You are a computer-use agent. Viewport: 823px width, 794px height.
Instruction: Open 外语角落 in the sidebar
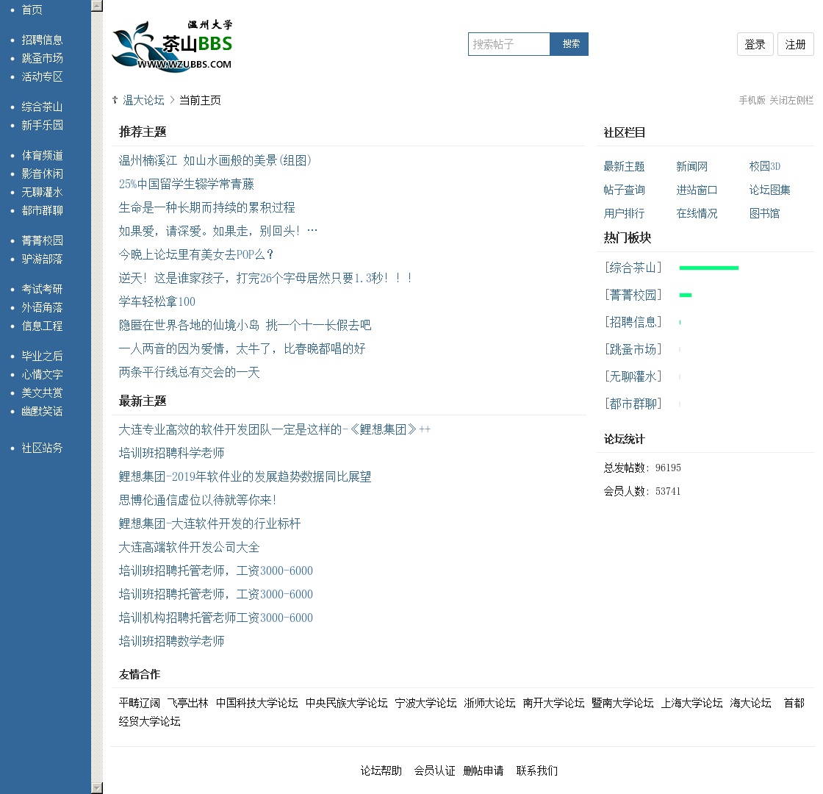[42, 308]
